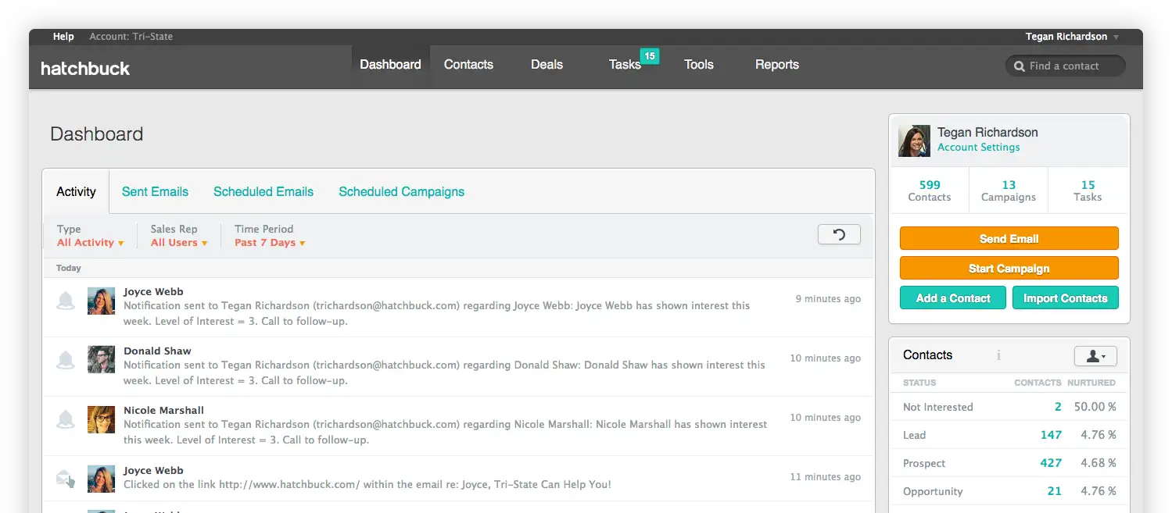Click the Opportunity contact count 21
Image resolution: width=1172 pixels, height=513 pixels.
click(1054, 491)
